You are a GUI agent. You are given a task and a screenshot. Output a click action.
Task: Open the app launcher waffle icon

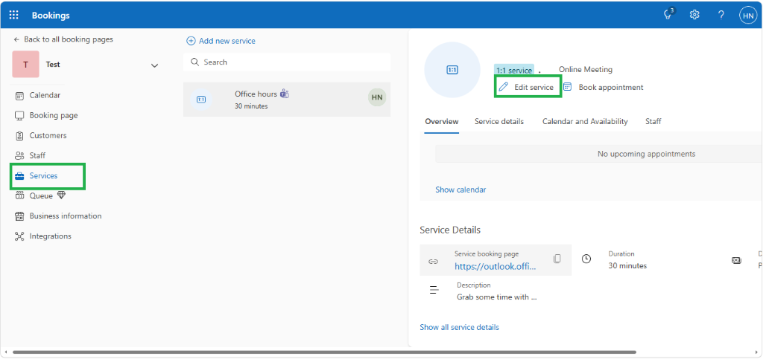click(14, 15)
